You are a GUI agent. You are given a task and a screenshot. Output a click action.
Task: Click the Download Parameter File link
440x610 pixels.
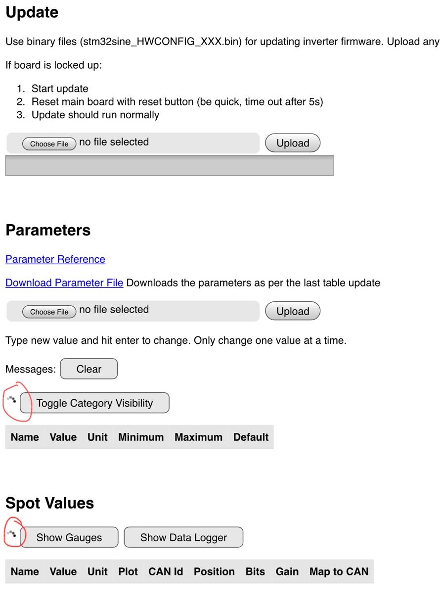click(x=64, y=283)
